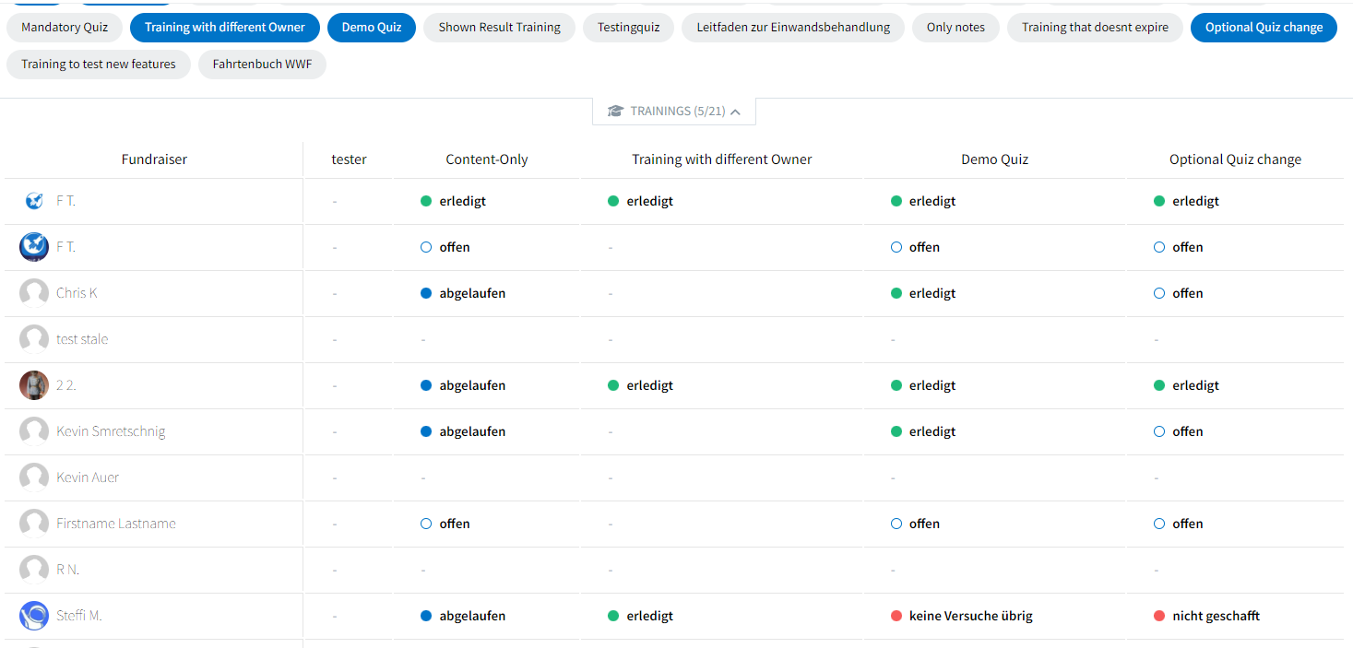Click the tester column header
Image resolution: width=1353 pixels, height=648 pixels.
pyautogui.click(x=350, y=159)
